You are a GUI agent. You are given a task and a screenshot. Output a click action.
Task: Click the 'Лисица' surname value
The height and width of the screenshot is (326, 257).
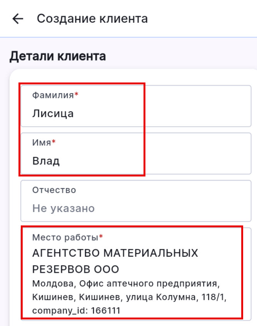click(53, 113)
